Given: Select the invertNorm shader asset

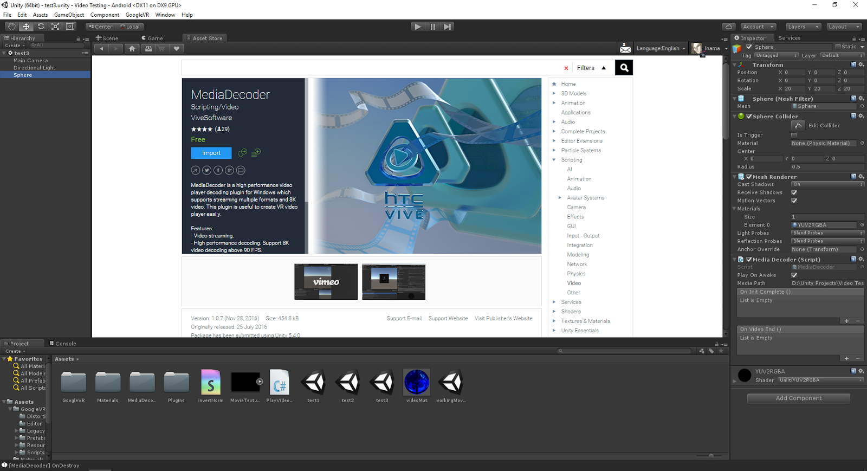Looking at the screenshot, I should click(x=211, y=386).
